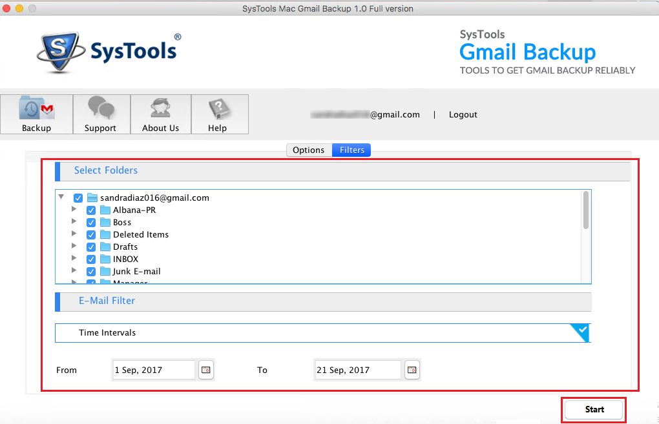Image resolution: width=659 pixels, height=424 pixels.
Task: Click the From date field
Action: tap(153, 370)
